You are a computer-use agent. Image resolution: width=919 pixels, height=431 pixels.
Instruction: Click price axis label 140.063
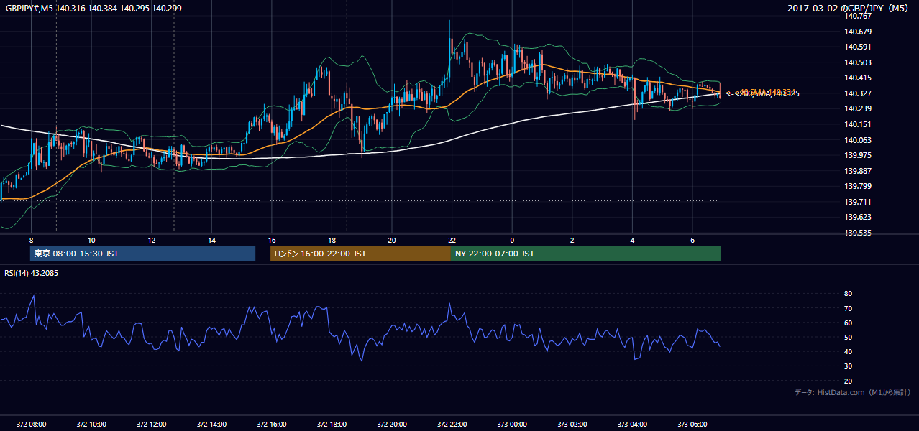point(859,140)
